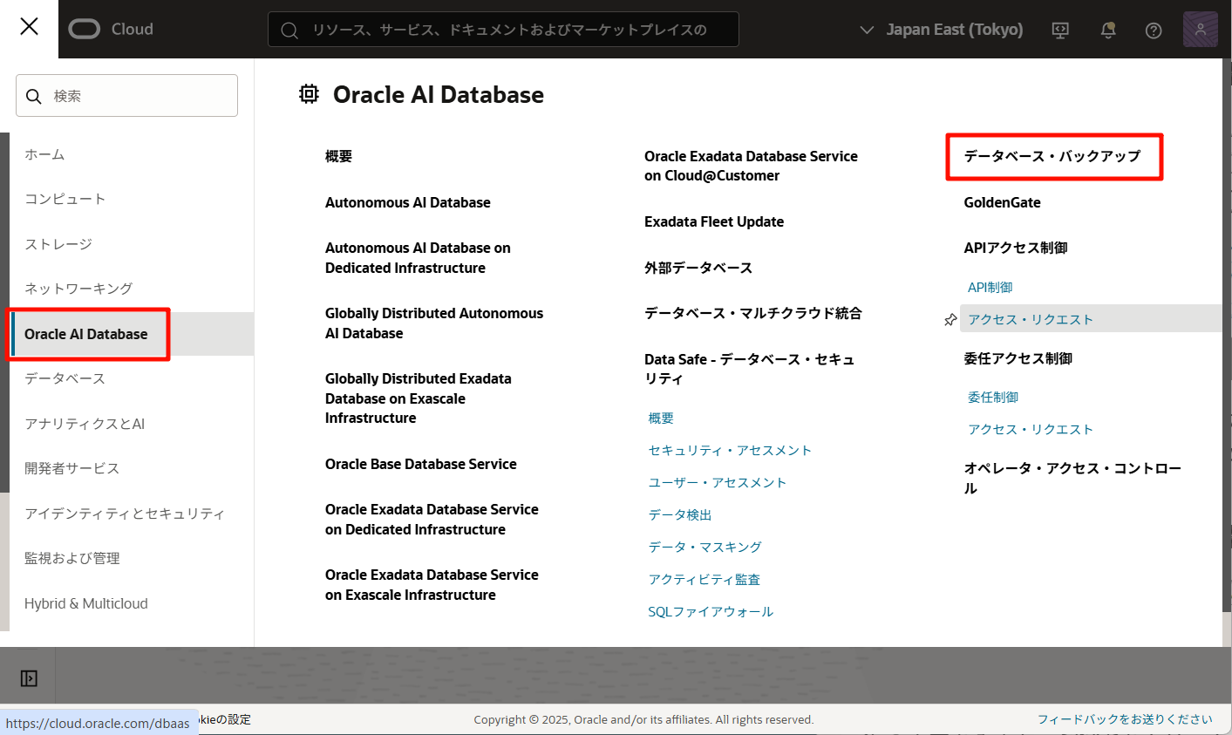Image resolution: width=1232 pixels, height=735 pixels.
Task: Open Exadata Database Service on Exascale Infrastructure
Action: 432,585
